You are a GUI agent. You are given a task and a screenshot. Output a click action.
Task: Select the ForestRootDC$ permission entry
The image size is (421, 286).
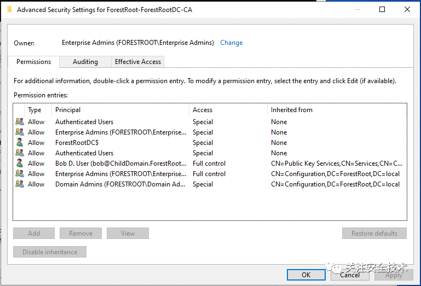point(210,143)
